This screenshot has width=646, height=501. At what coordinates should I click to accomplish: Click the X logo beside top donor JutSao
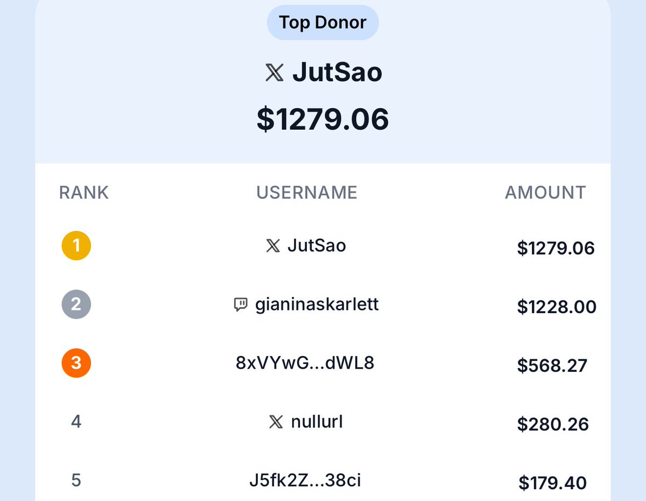coord(275,73)
